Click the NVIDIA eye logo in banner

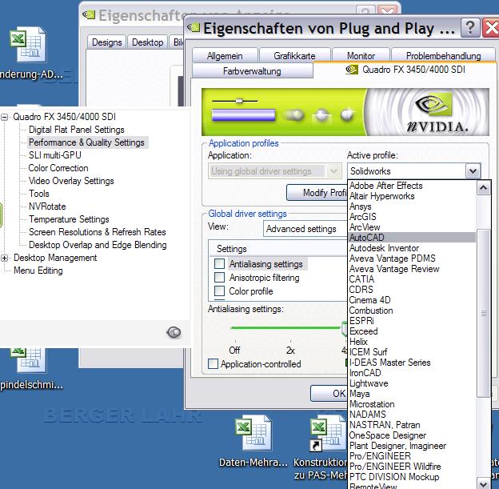pyautogui.click(x=433, y=104)
